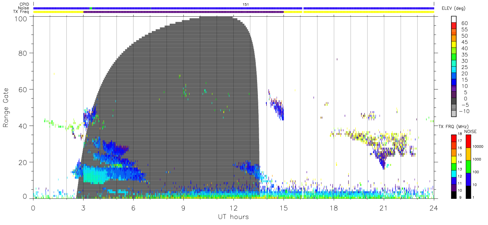Click NOISE colorbar tick 1000
This screenshot has height=225, width=488.
tap(477, 160)
